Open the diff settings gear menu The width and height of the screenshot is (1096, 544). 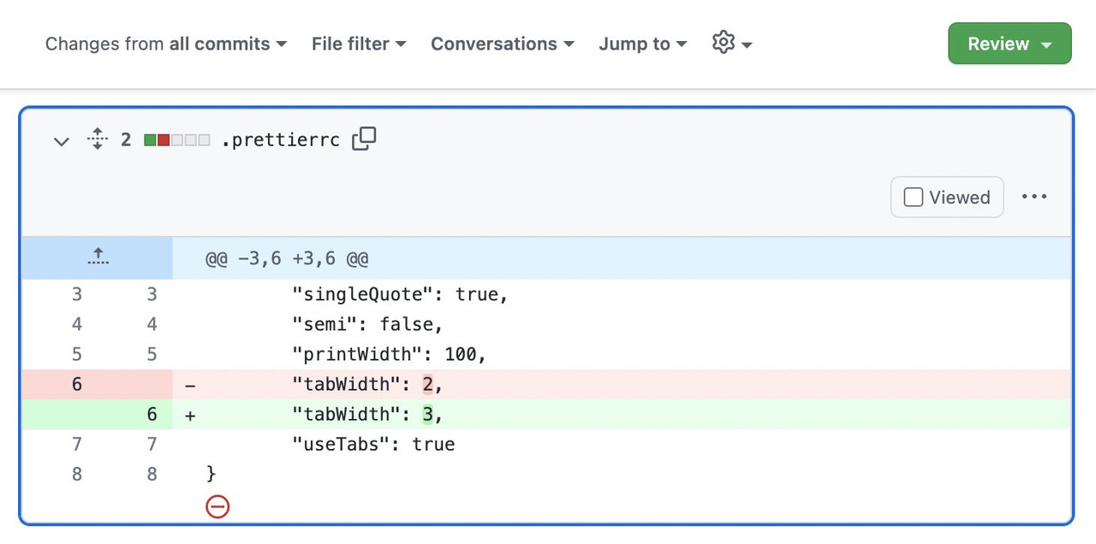[x=732, y=43]
